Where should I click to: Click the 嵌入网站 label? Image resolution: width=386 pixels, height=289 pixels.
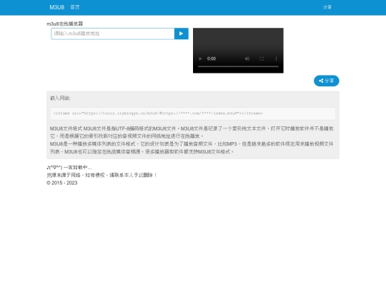pos(60,98)
